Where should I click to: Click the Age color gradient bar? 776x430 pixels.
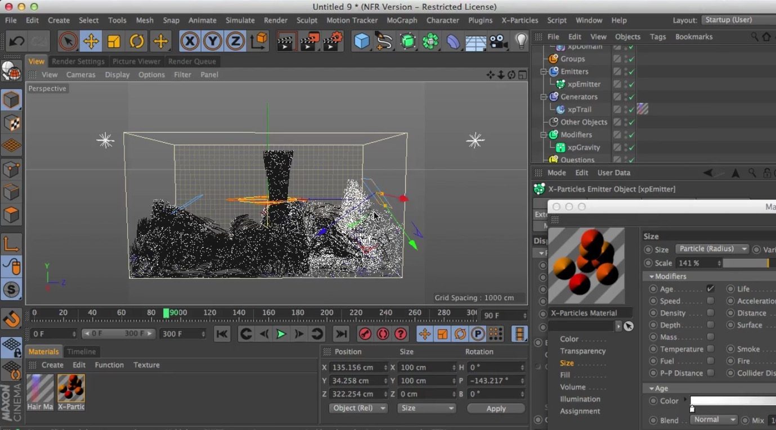(x=733, y=401)
